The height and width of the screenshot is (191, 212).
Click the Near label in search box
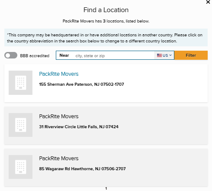64,55
